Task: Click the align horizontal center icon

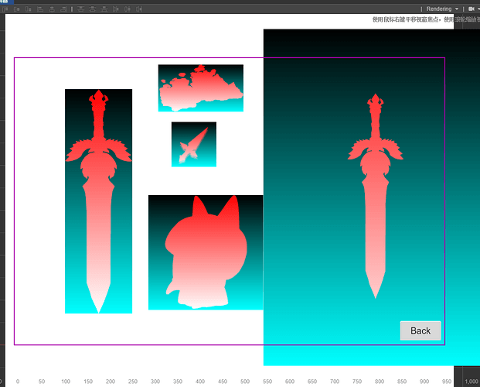Action: coord(52,9)
